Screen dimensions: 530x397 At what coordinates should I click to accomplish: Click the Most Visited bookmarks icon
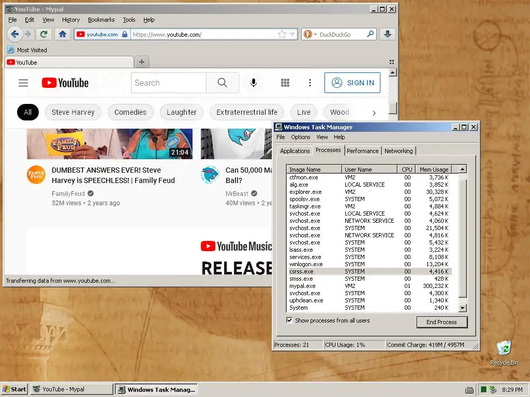point(11,50)
